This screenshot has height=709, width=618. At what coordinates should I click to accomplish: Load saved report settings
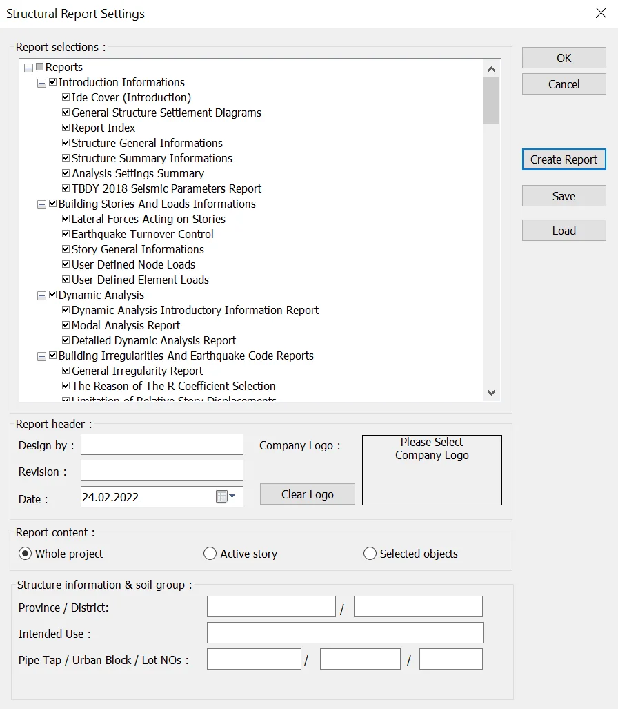(564, 231)
